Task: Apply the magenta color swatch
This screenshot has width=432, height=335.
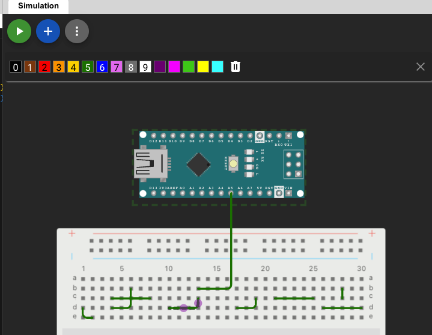Action: tap(174, 67)
